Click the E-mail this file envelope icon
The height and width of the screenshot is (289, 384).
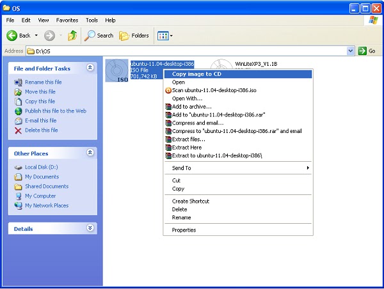pos(18,121)
